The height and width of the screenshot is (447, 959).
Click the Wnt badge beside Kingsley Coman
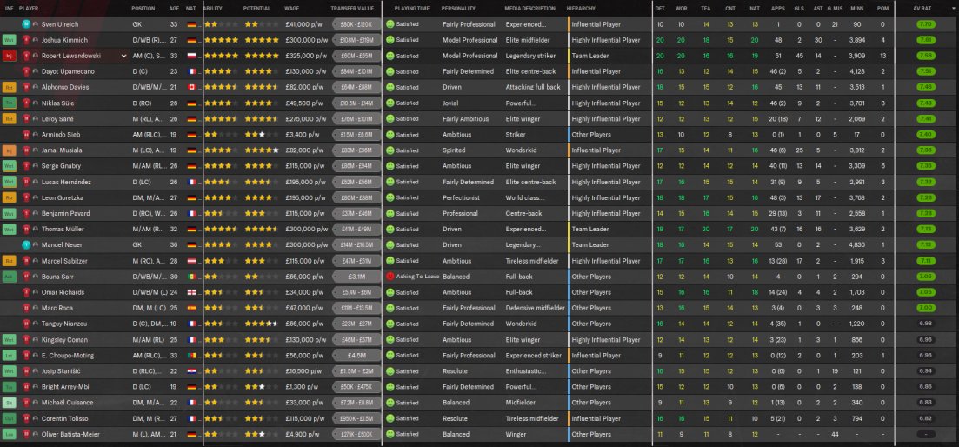click(x=10, y=339)
